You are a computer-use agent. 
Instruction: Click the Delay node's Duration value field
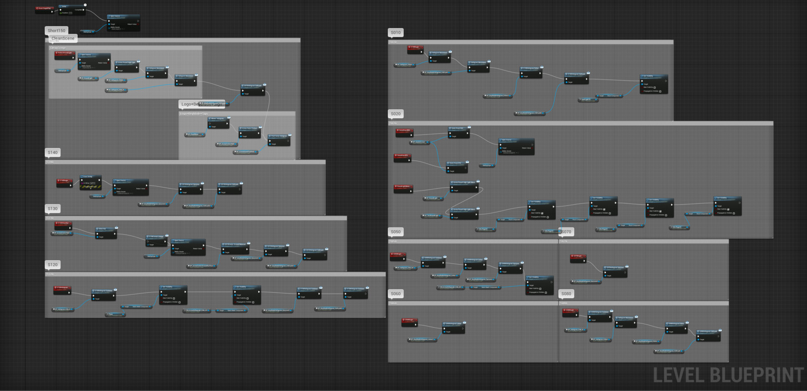click(x=70, y=13)
